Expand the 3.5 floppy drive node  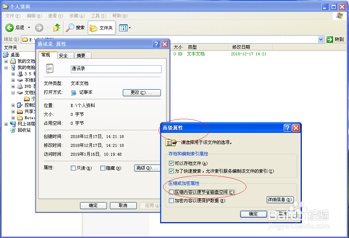(x=13, y=74)
